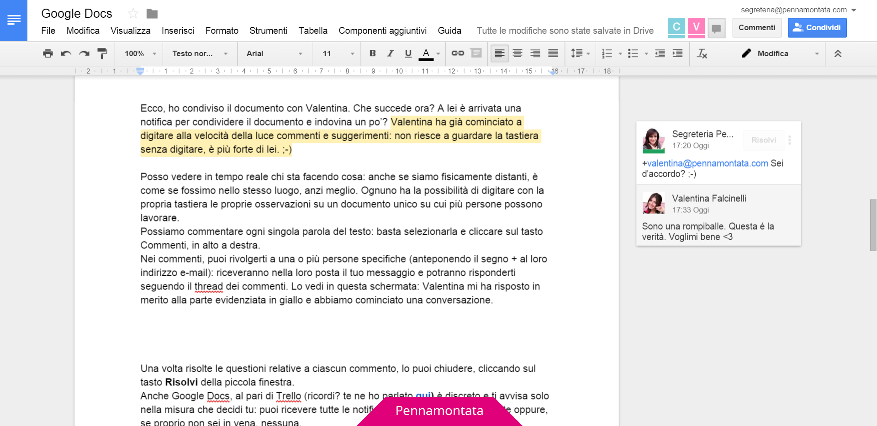Open the zoom level dropdown
Viewport: 877px width, 426px height.
(x=138, y=53)
